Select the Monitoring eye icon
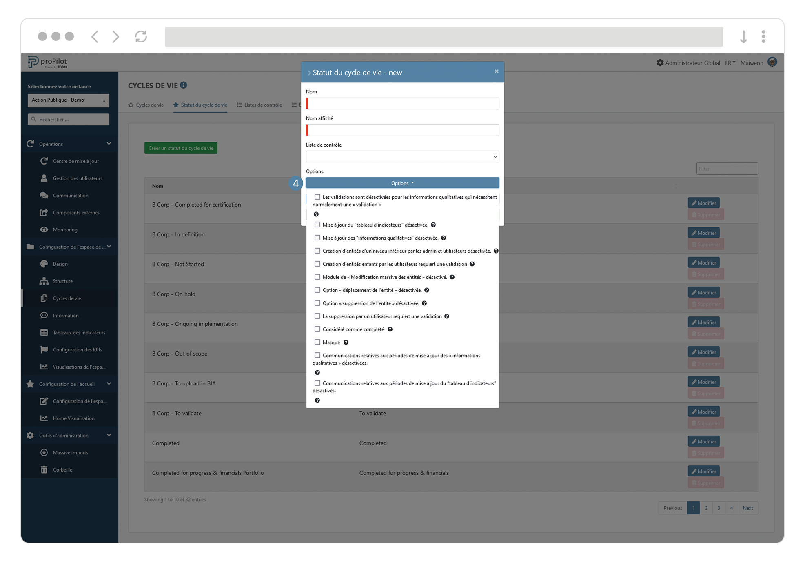The width and height of the screenshot is (805, 565). 44,229
